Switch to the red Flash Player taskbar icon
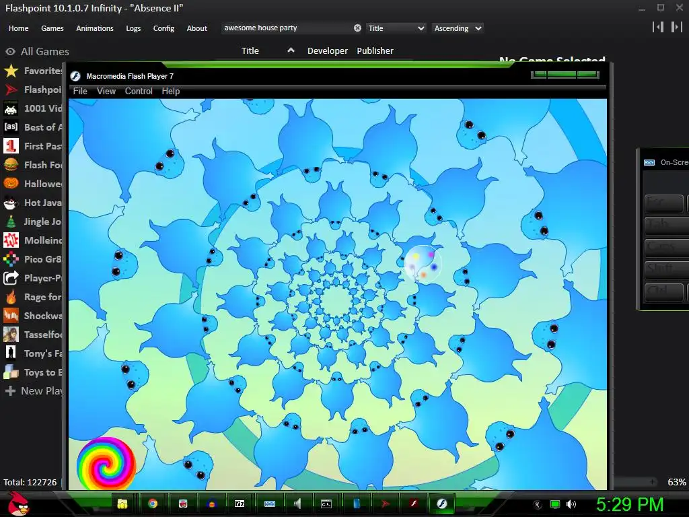Image resolution: width=689 pixels, height=517 pixels. [413, 504]
